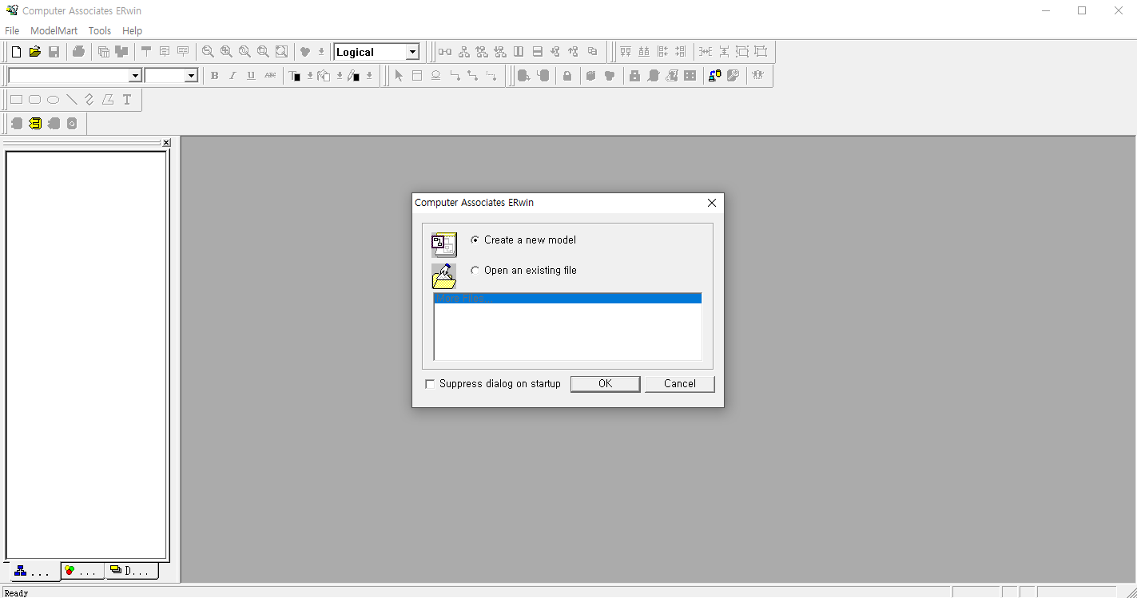Select the Polygon drawing shape tool
Viewport: 1137px width, 598px height.
click(108, 100)
